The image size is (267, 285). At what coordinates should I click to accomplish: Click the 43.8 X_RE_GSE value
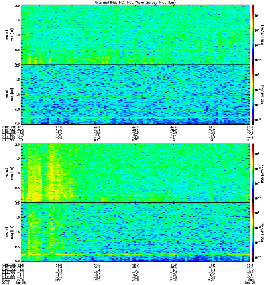pos(250,127)
